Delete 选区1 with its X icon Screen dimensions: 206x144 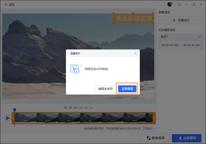coord(200,37)
